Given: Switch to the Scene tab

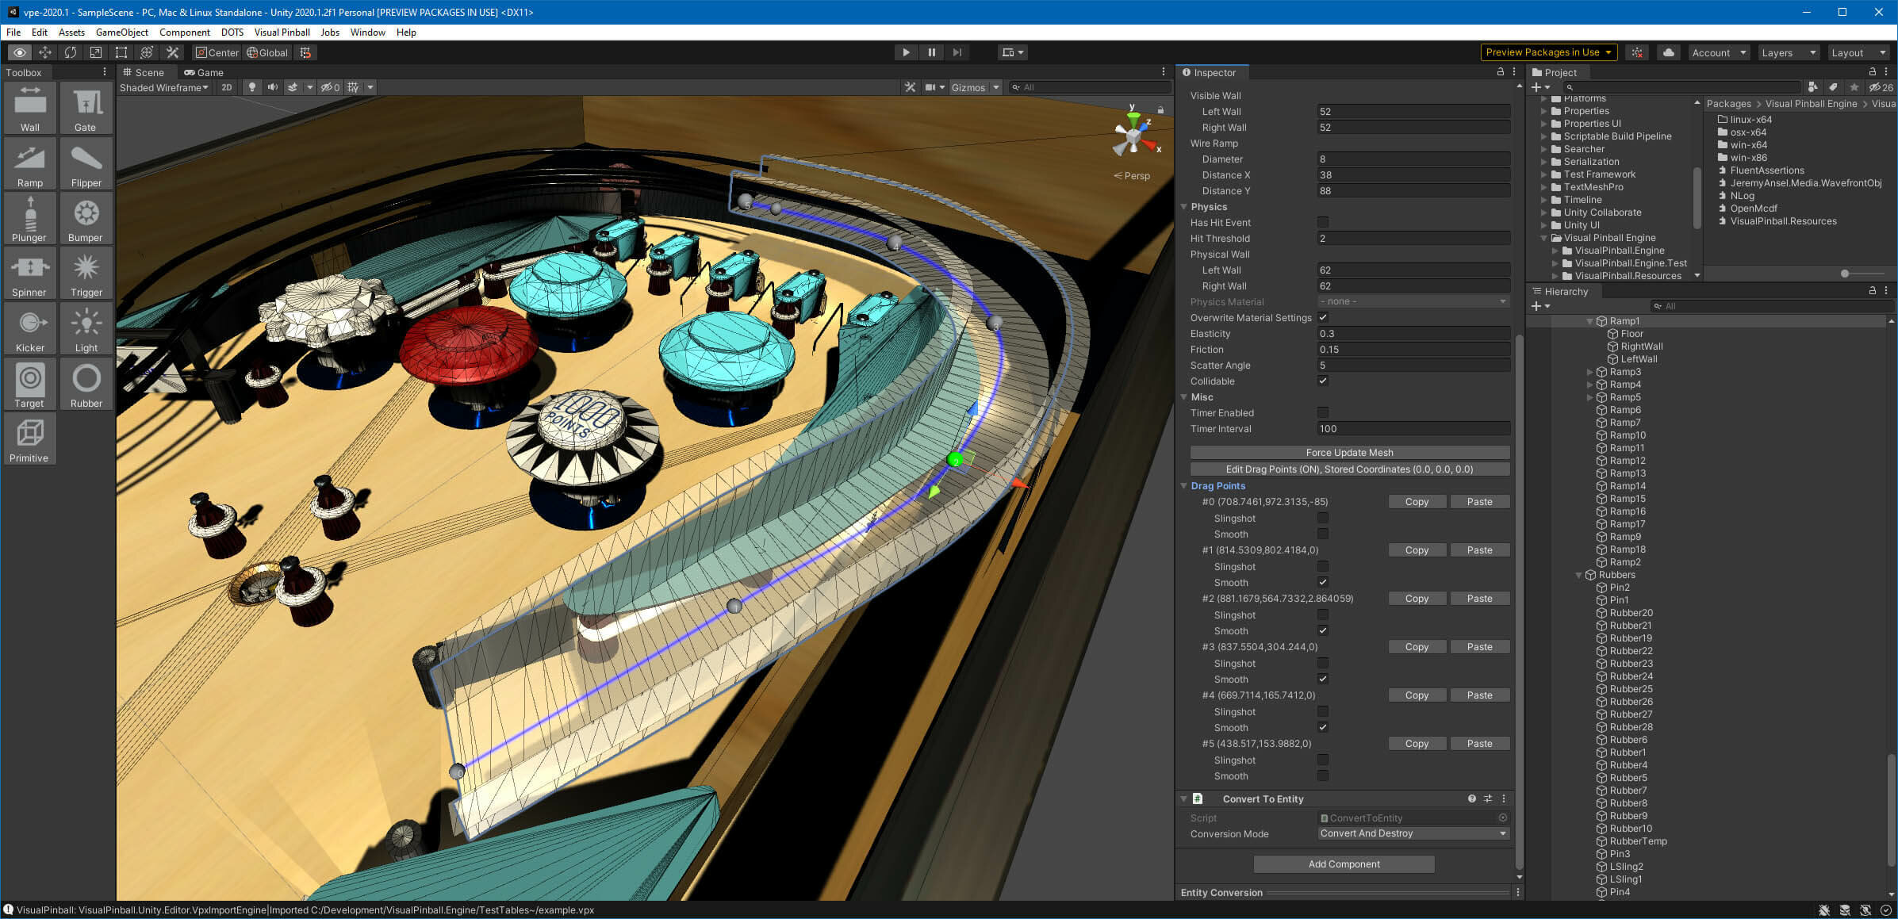Looking at the screenshot, I should pos(144,72).
